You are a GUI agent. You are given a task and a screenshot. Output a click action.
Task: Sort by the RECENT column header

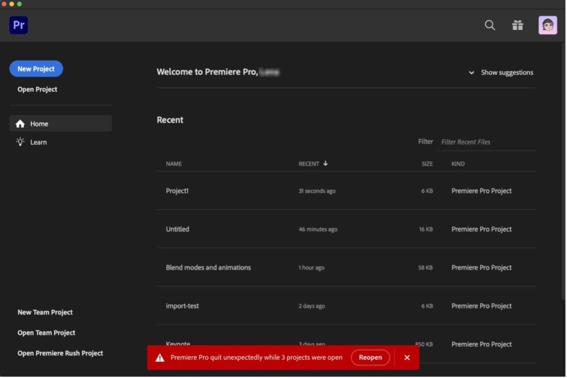click(x=309, y=164)
